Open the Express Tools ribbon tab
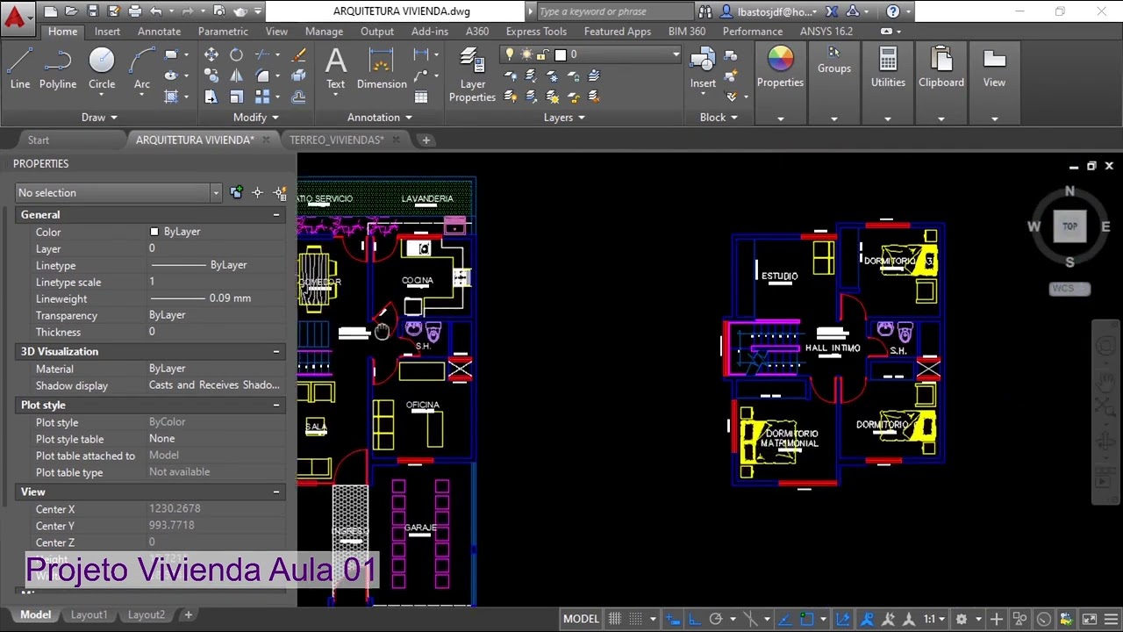 pos(536,32)
